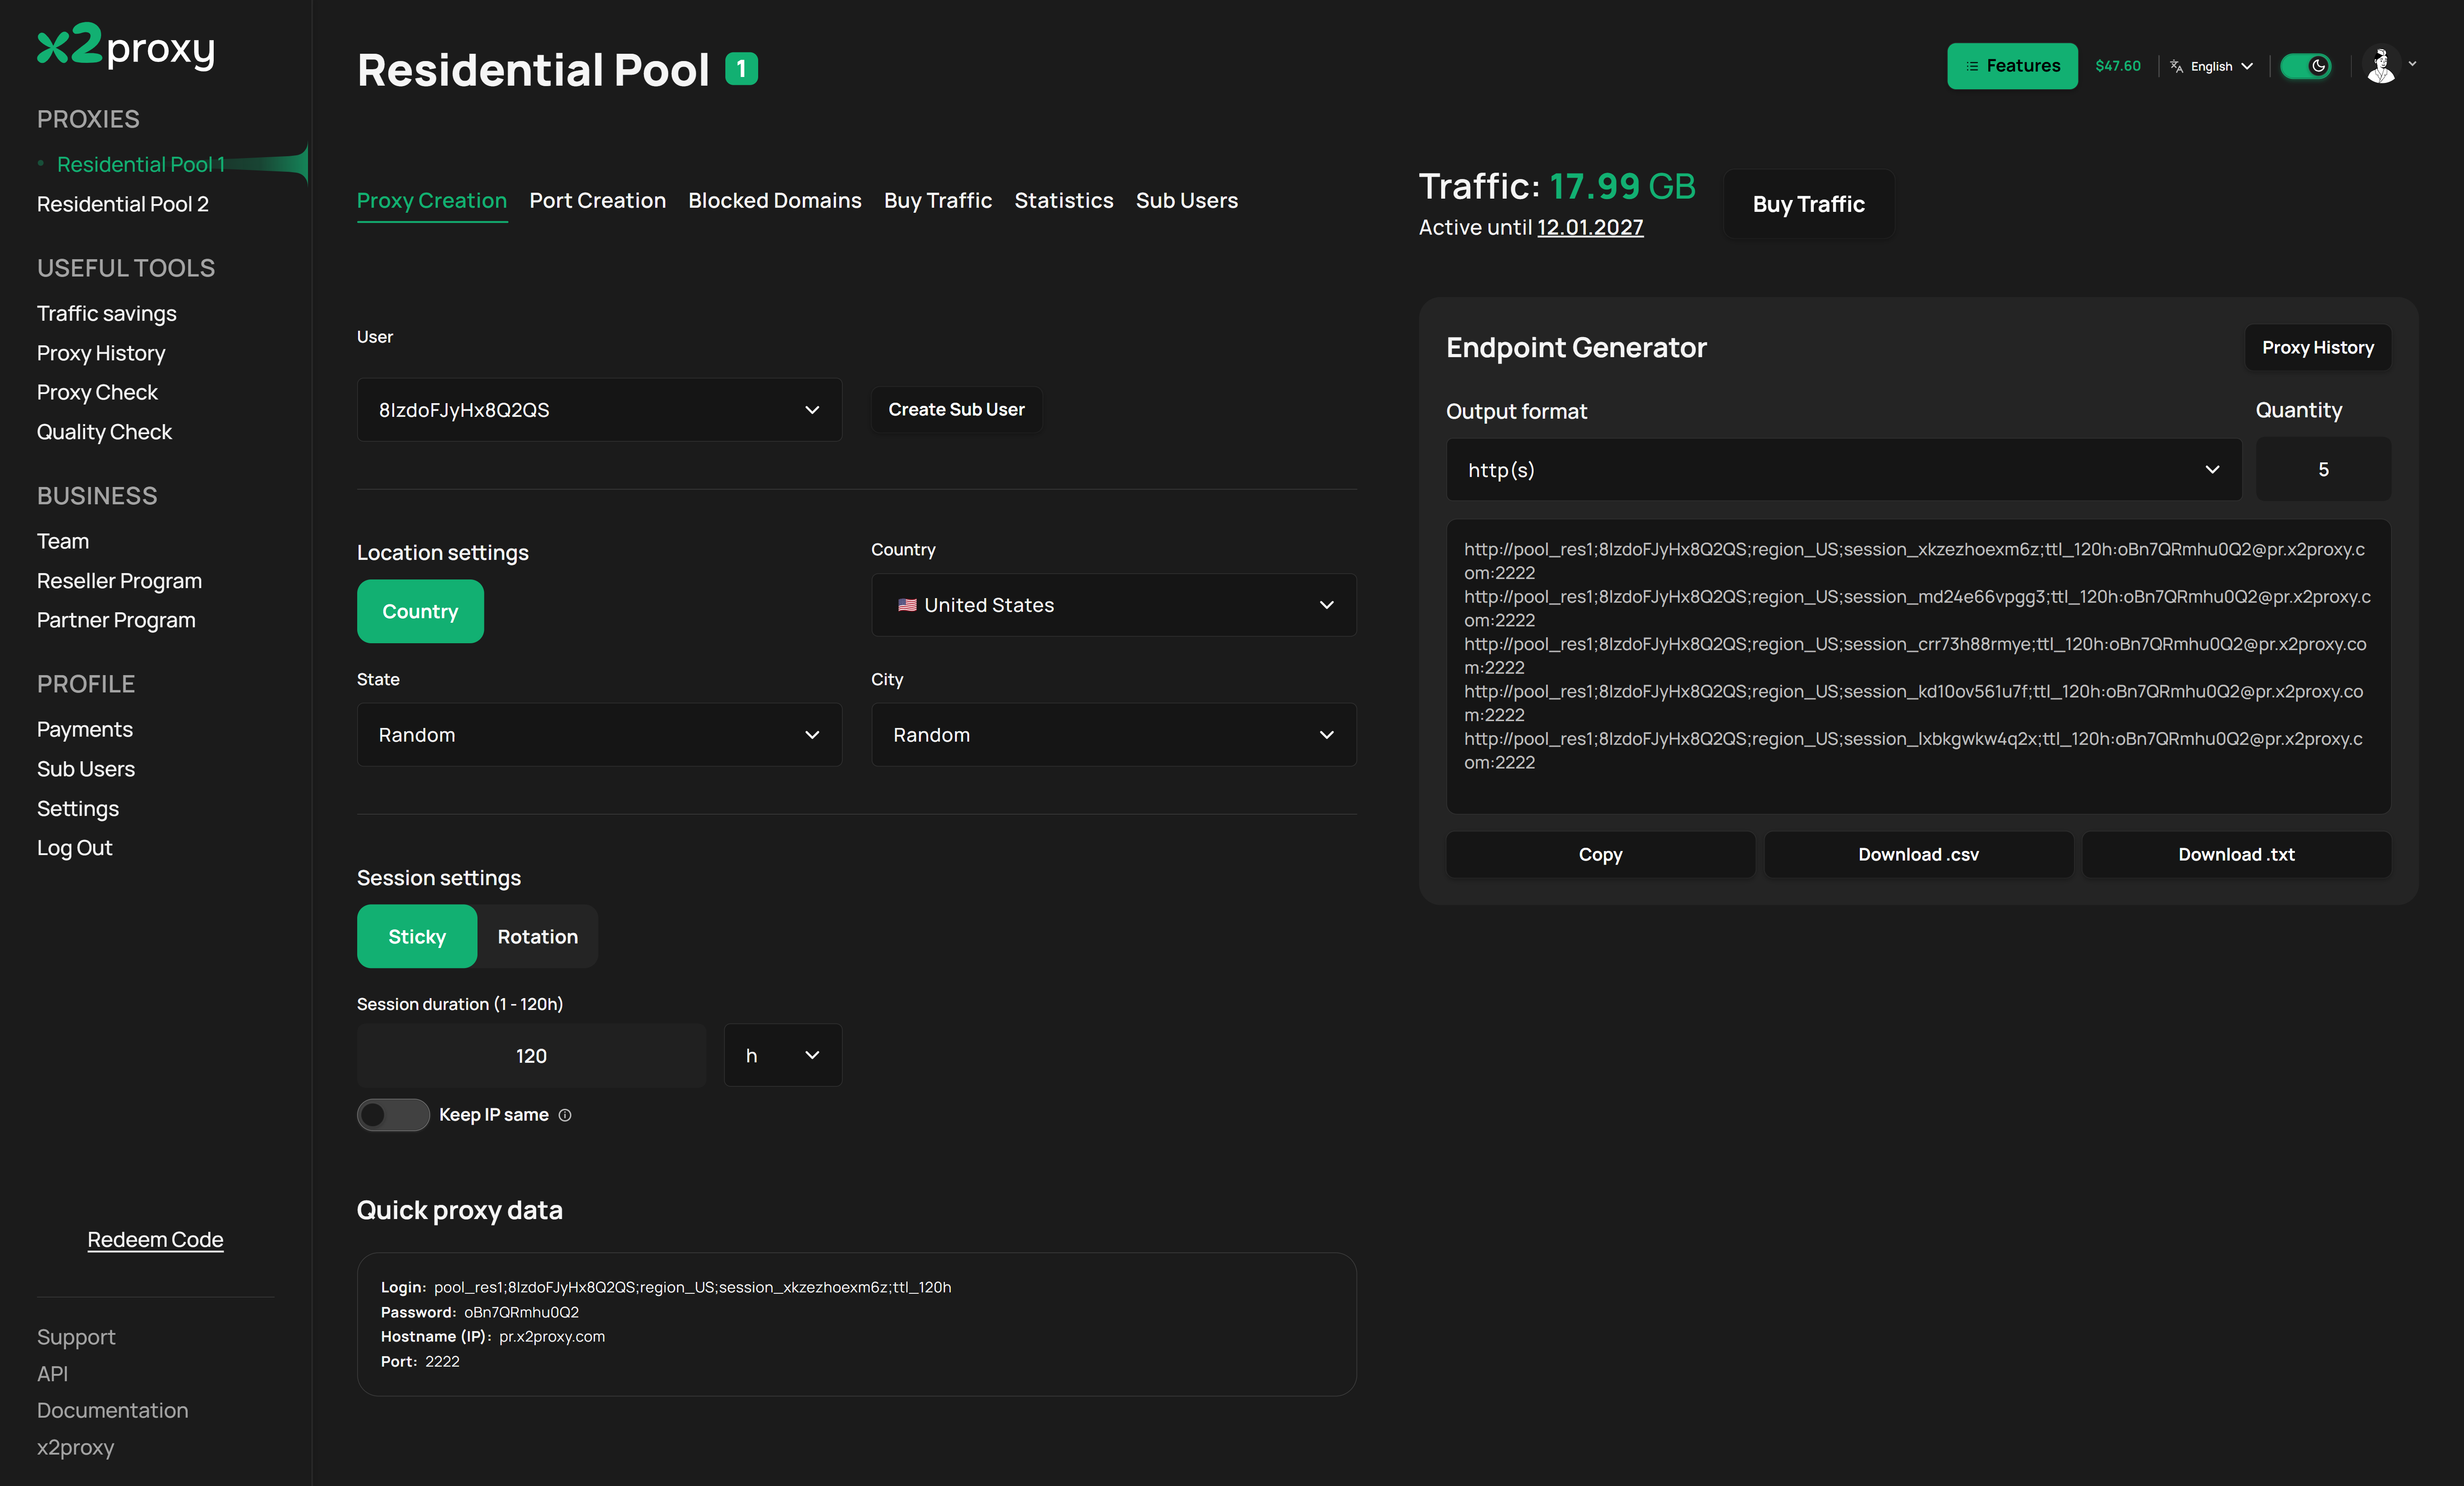Open the Statistics tab

point(1063,200)
